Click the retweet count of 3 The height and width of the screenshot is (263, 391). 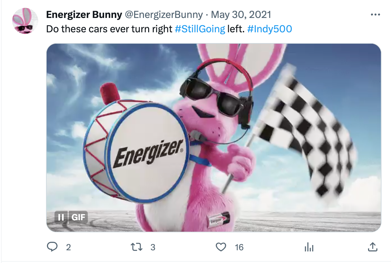point(153,247)
